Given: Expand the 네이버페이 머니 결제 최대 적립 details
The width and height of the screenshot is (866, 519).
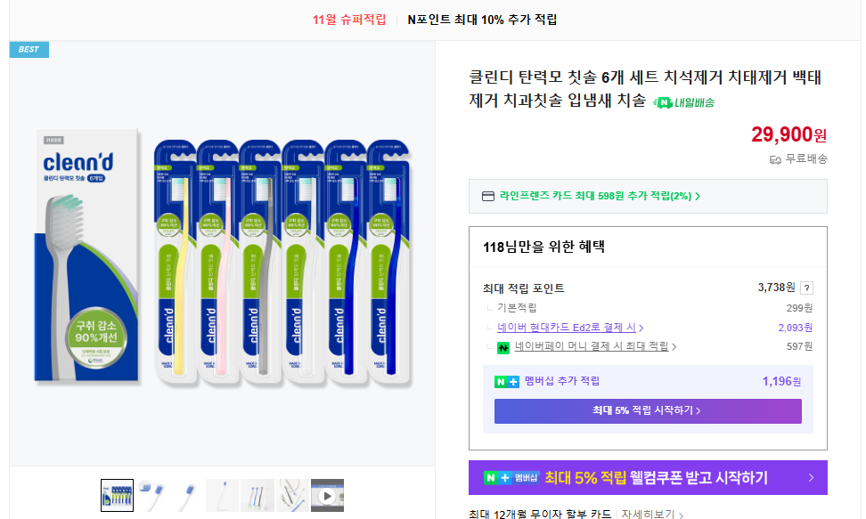Looking at the screenshot, I should coord(594,345).
